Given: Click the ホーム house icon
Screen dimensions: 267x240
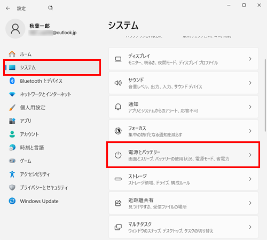Looking at the screenshot, I should [x=12, y=54].
